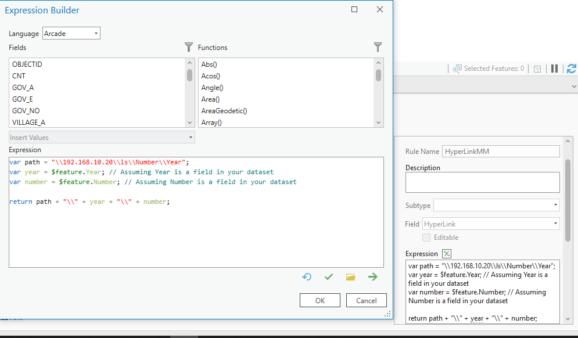Click the green checkmark to verify expression
This screenshot has width=578, height=338.
329,277
